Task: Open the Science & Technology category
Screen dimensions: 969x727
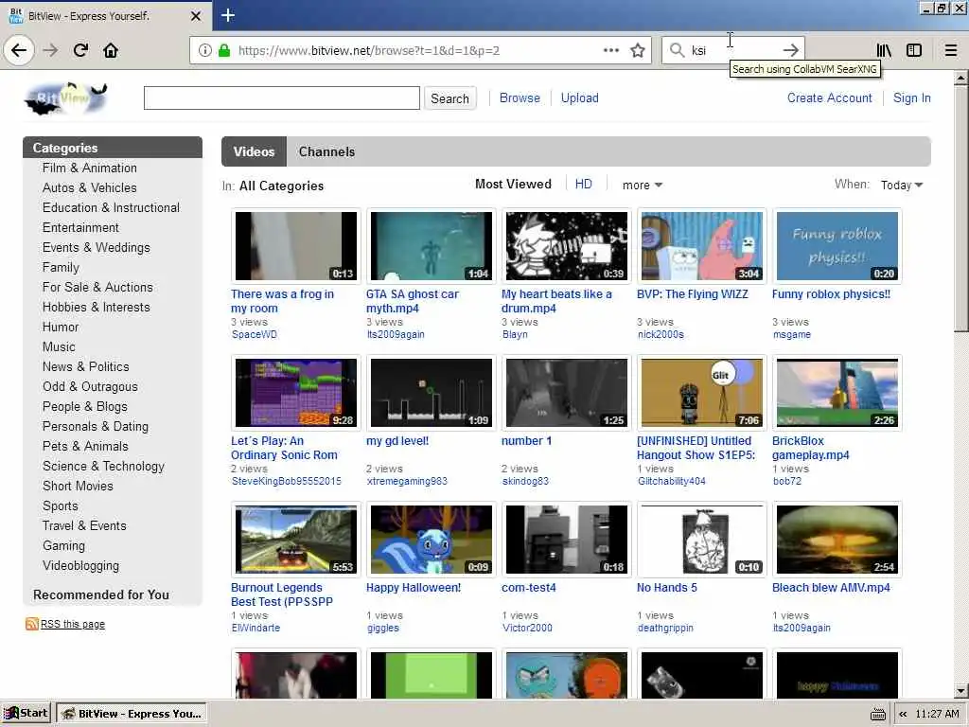Action: pos(103,466)
